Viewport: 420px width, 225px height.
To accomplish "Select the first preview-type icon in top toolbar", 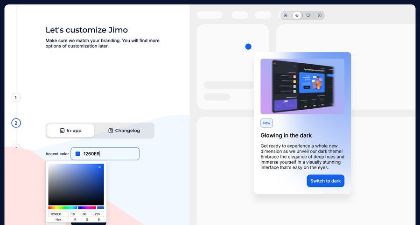I will coord(286,15).
